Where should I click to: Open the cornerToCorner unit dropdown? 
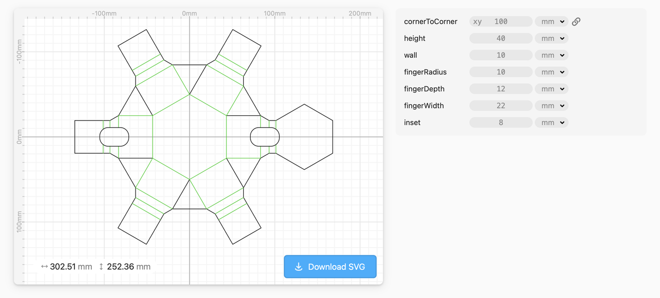551,22
